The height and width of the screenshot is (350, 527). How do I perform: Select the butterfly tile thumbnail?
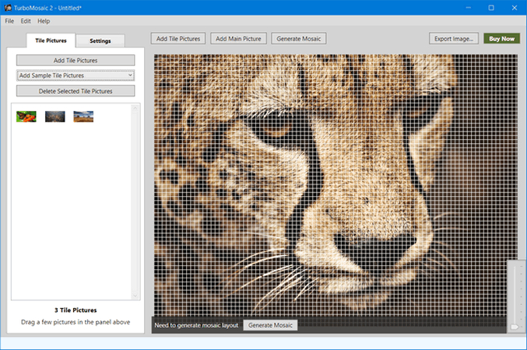tap(26, 117)
